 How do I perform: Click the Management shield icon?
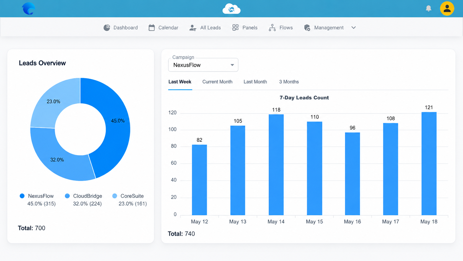pos(307,28)
